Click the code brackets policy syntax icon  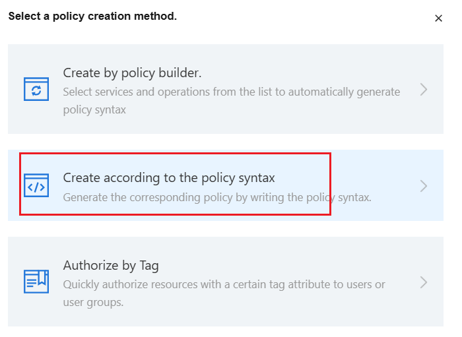(x=36, y=186)
